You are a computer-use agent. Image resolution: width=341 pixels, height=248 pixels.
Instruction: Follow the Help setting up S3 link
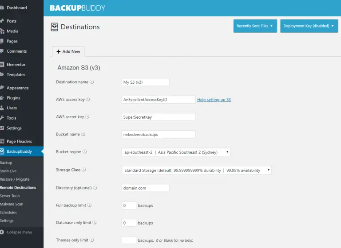pos(214,100)
